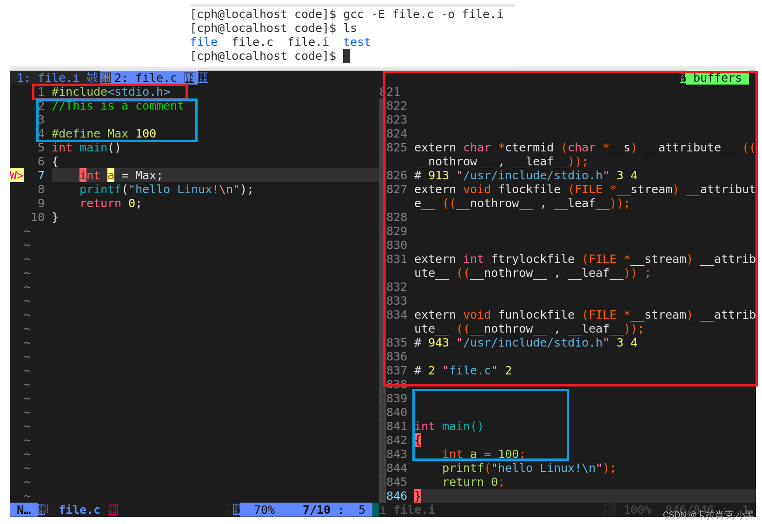Click the ls command in the terminal
762x524 pixels.
(350, 28)
